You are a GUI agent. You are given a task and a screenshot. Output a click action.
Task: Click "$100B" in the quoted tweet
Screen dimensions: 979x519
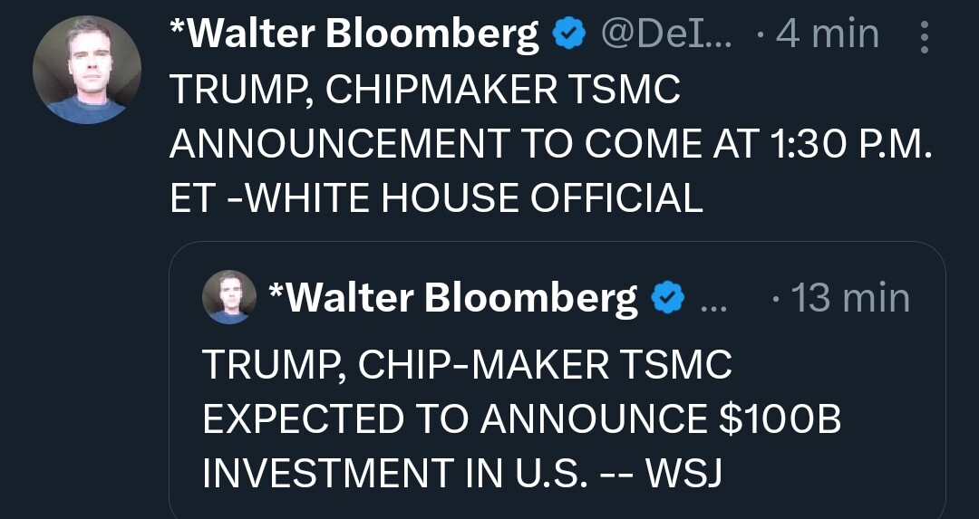point(779,418)
